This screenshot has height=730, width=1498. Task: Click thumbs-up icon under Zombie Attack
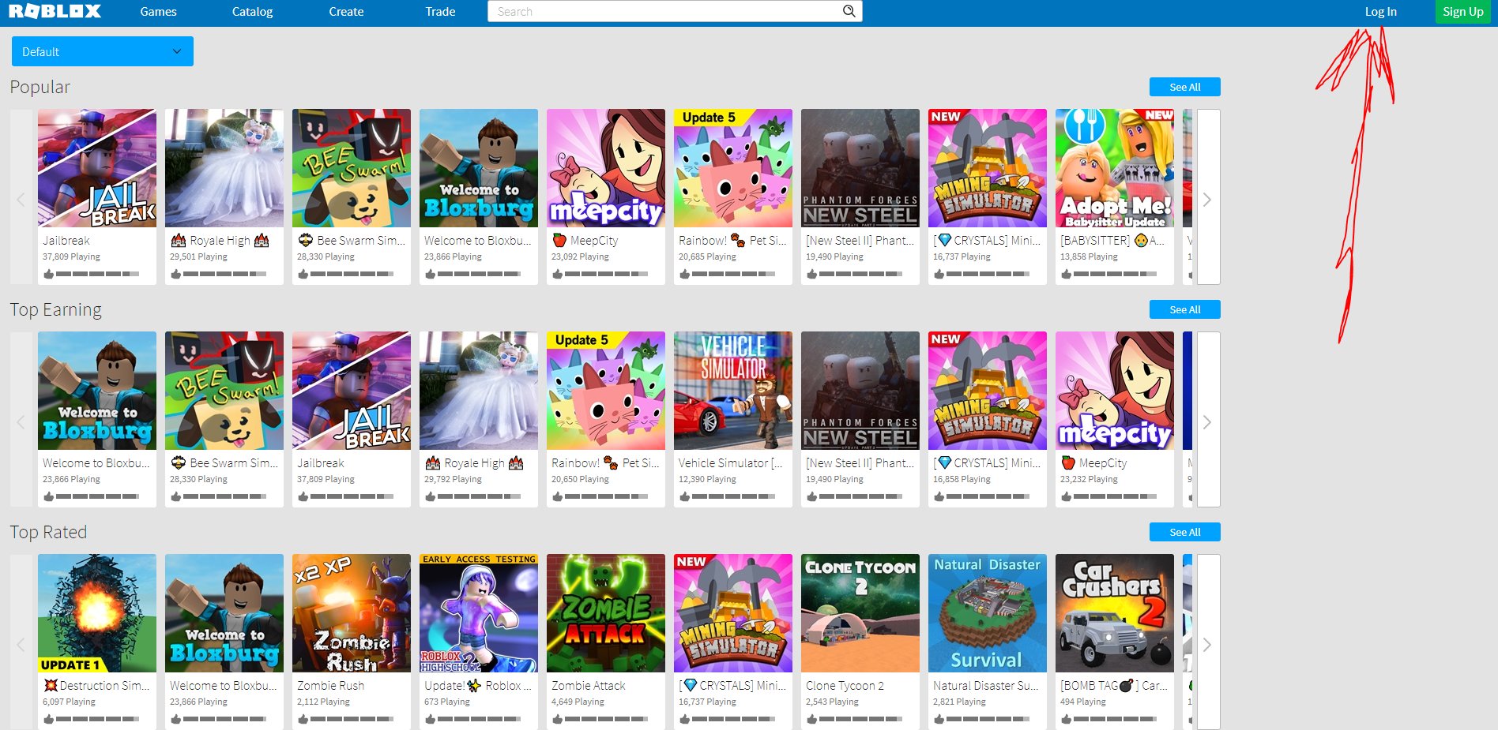click(558, 719)
